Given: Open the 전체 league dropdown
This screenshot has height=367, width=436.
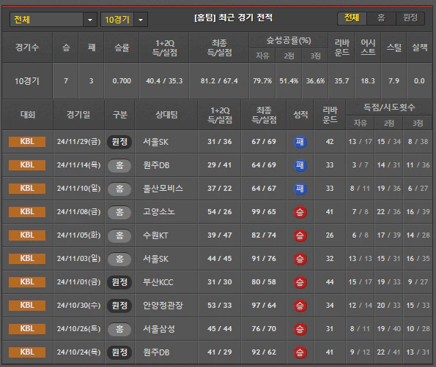Looking at the screenshot, I should (x=53, y=20).
